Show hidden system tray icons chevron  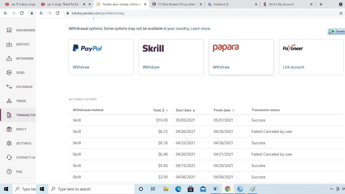point(332,189)
